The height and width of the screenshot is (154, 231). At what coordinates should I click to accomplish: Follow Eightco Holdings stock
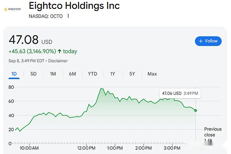click(x=208, y=41)
